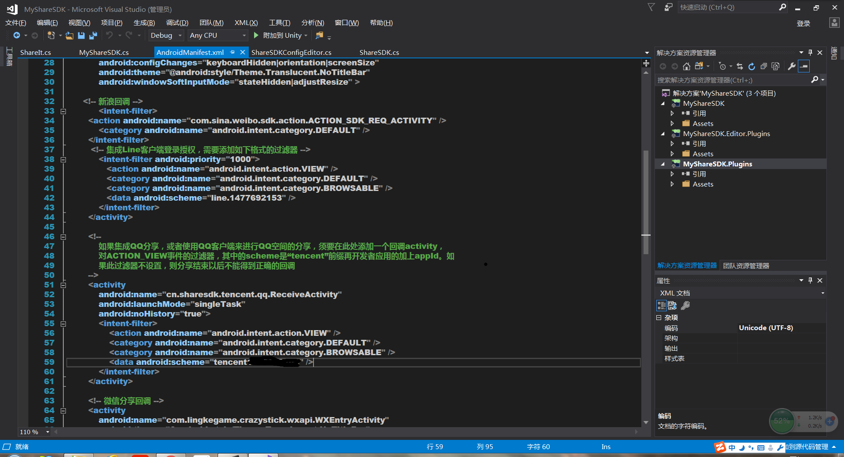Click the Redo arrow icon

coord(129,35)
